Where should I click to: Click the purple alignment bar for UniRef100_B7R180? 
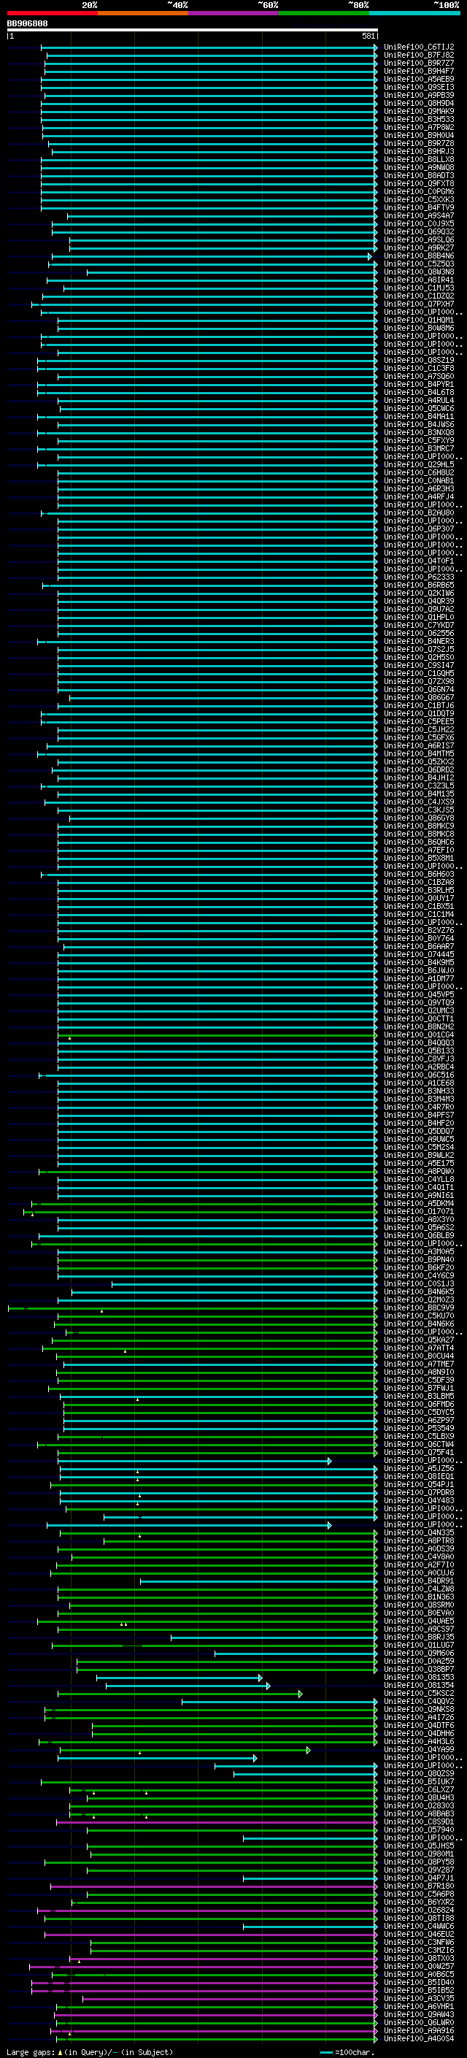click(x=214, y=1887)
